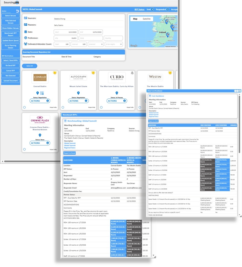242x267 pixels.
Task: Click the undo arrow in Action panel
Action: (x=17, y=11)
